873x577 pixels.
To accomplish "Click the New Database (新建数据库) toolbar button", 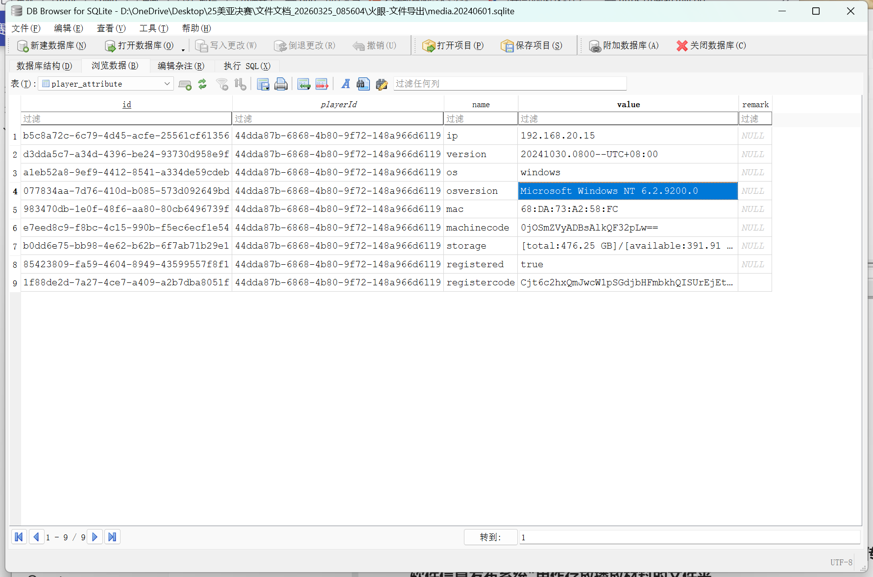I will [51, 46].
